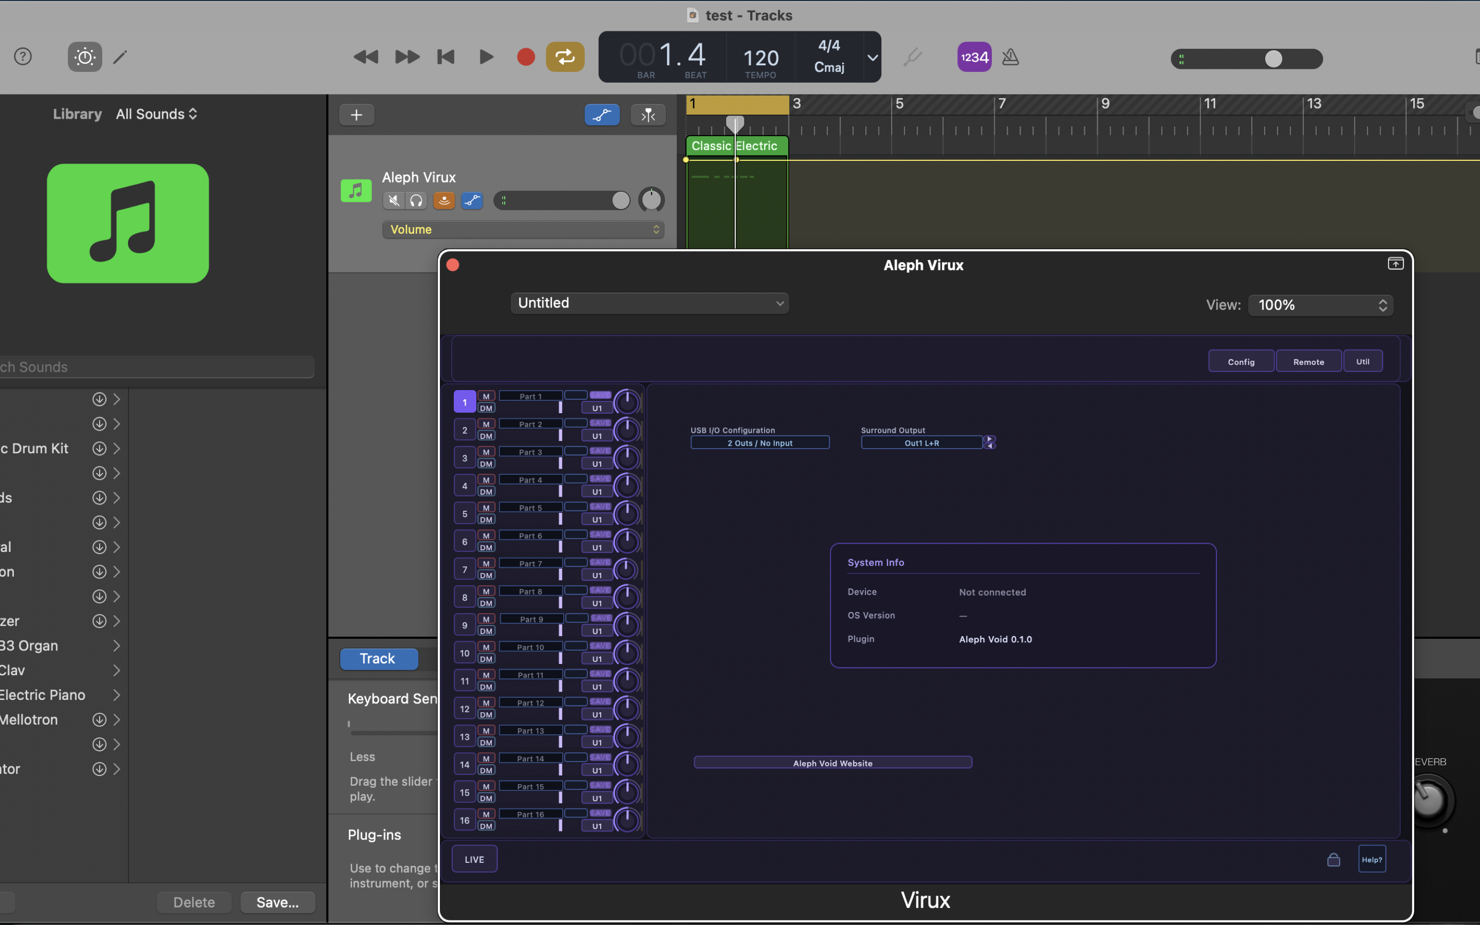This screenshot has height=925, width=1480.
Task: Open the All Sounds library dropdown
Action: 157,114
